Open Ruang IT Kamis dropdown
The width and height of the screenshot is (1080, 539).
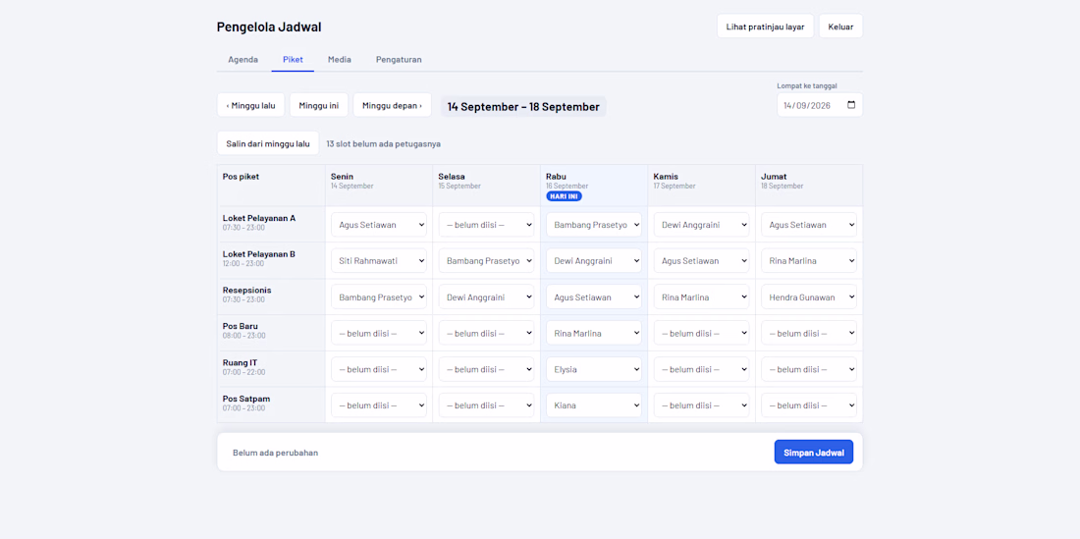pyautogui.click(x=701, y=369)
